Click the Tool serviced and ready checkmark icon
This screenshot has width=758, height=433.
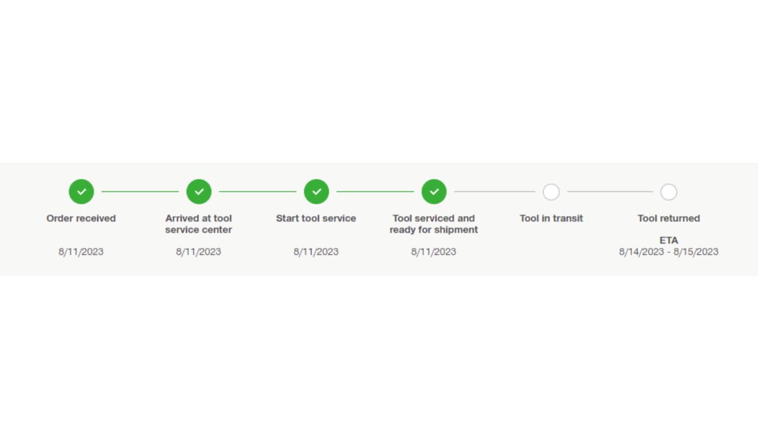click(x=434, y=192)
